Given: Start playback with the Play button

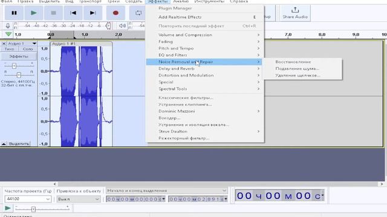Looking at the screenshot, I should [x=34, y=13].
